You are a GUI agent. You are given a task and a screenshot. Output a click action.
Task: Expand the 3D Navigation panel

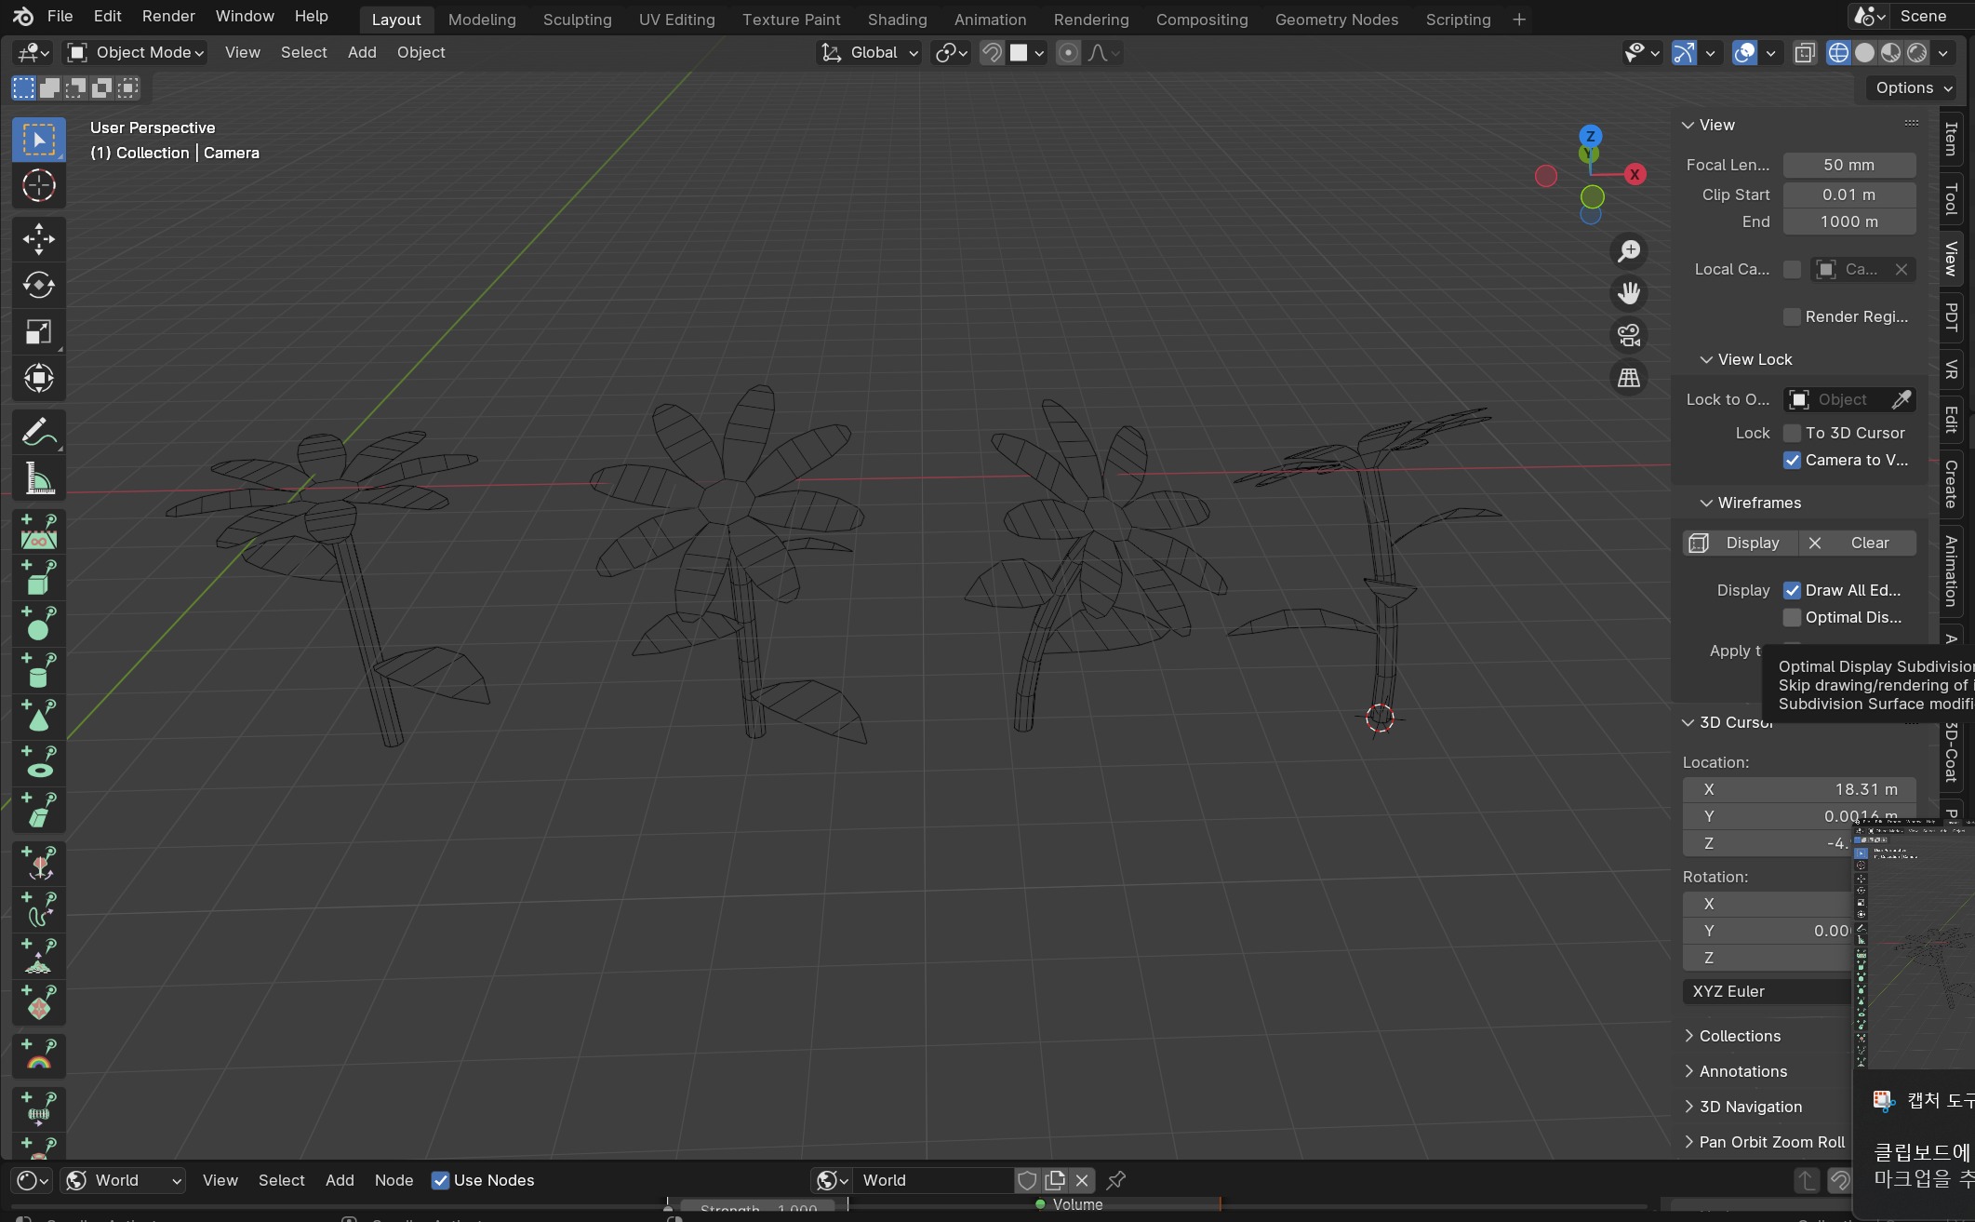point(1750,1107)
